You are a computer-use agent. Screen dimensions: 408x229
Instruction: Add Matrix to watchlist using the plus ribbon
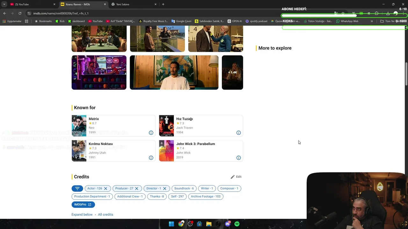[74, 118]
